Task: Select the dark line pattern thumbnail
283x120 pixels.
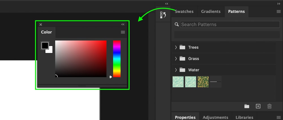Action: pyautogui.click(x=216, y=82)
